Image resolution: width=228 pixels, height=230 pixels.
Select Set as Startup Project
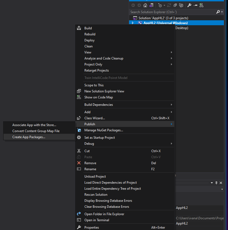99,138
